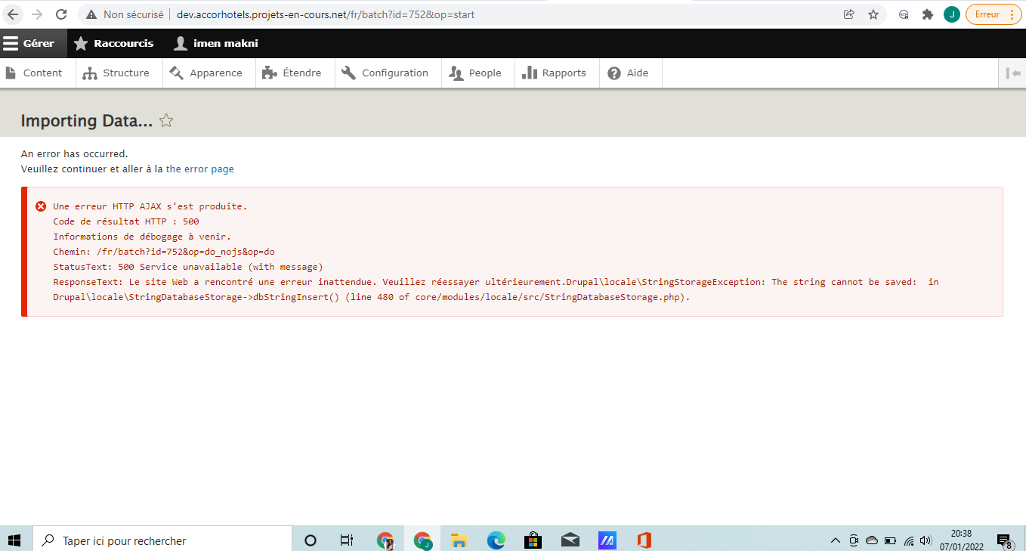Screen dimensions: 1026x551
Task: Click the 'Code de résultat HTTP : 500' text
Action: [x=126, y=221]
